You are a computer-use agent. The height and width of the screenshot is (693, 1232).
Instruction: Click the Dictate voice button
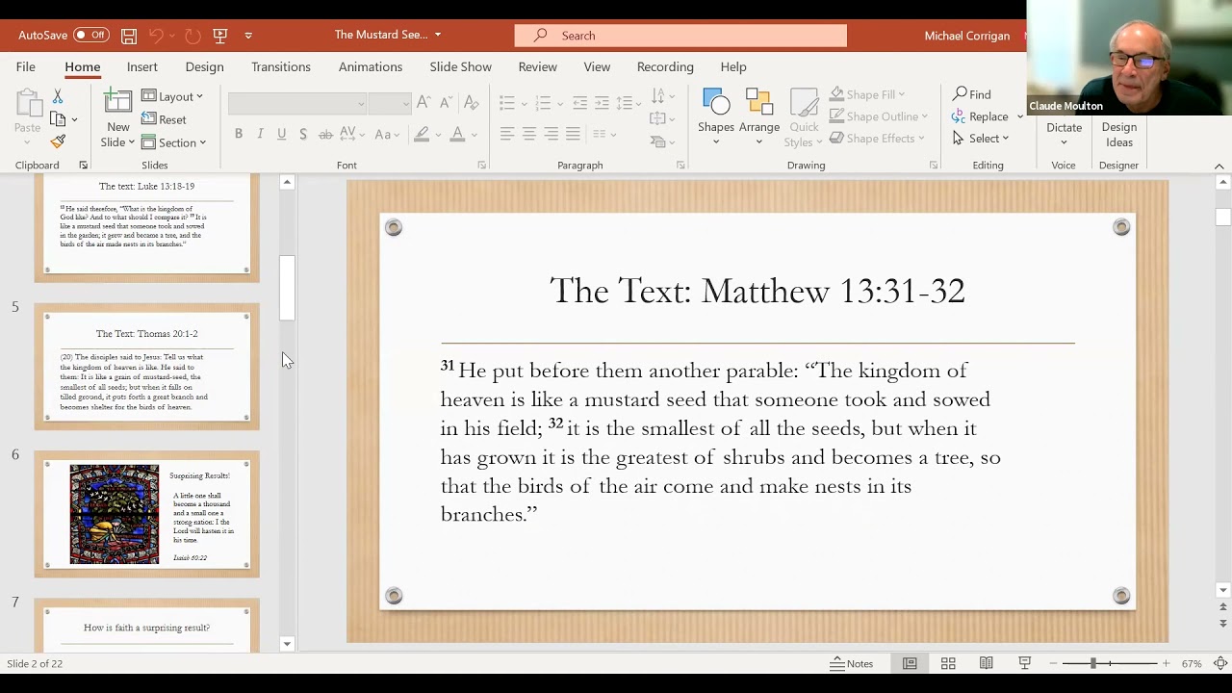tap(1064, 127)
